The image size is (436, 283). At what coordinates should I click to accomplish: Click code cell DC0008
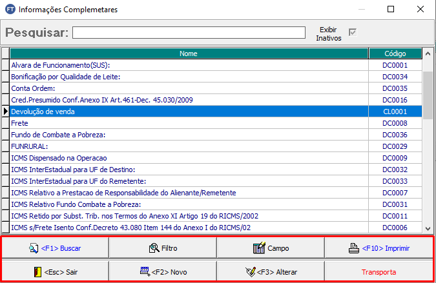click(x=395, y=123)
